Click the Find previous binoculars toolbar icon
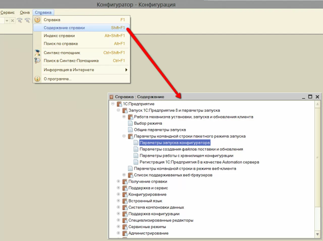 tap(27, 20)
